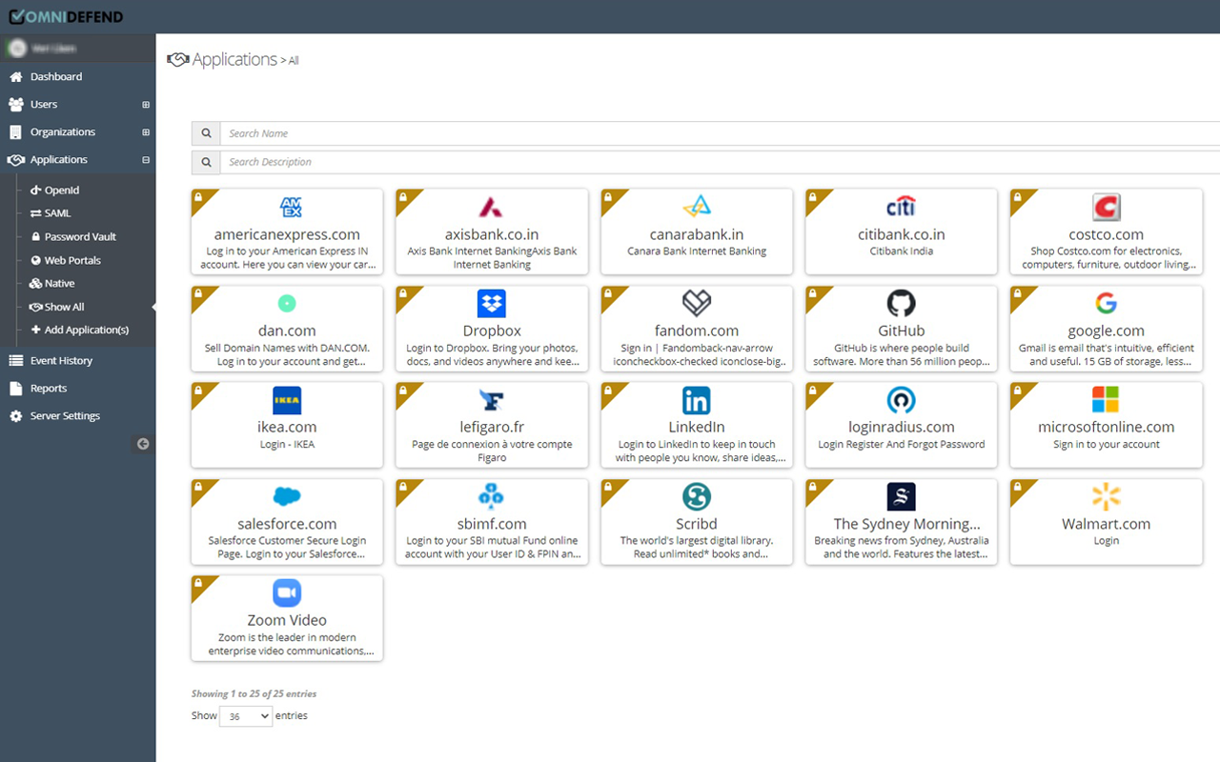
Task: Select the loginradius.com logo icon
Action: 901,400
